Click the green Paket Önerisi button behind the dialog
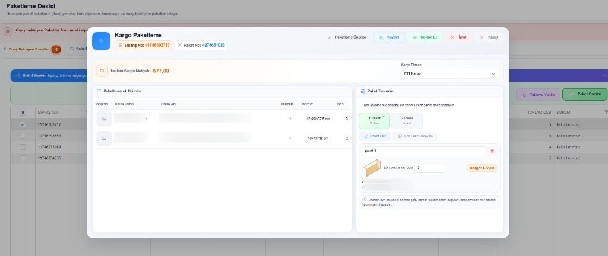The image size is (608, 256). (585, 94)
